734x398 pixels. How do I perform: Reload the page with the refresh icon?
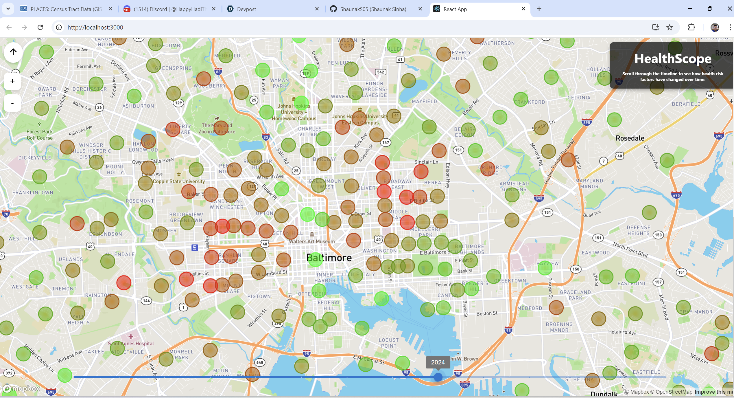pos(40,27)
